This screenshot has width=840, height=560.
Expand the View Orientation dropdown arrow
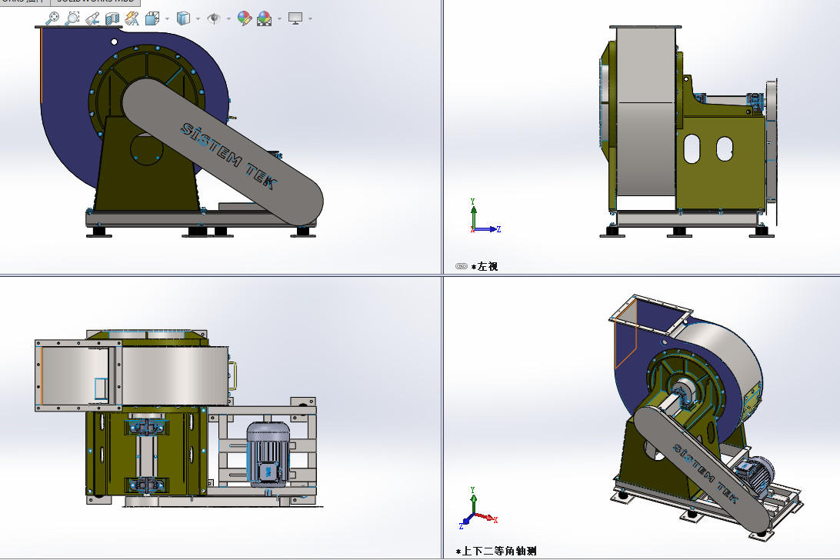click(167, 18)
